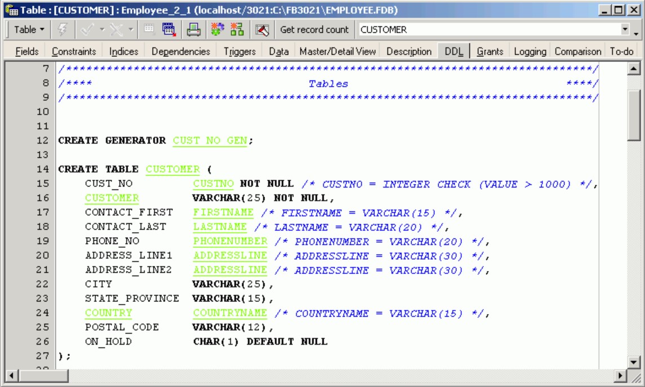The image size is (645, 387).
Task: Click the horizontal scrollbar right arrow
Action: [620, 375]
